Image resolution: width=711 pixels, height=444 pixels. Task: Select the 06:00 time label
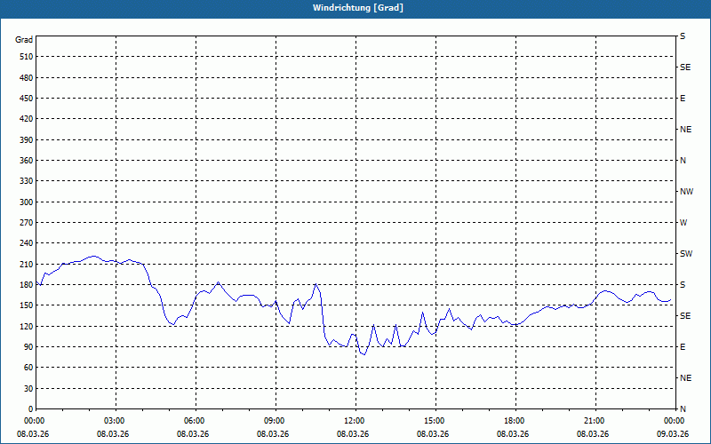click(x=193, y=421)
